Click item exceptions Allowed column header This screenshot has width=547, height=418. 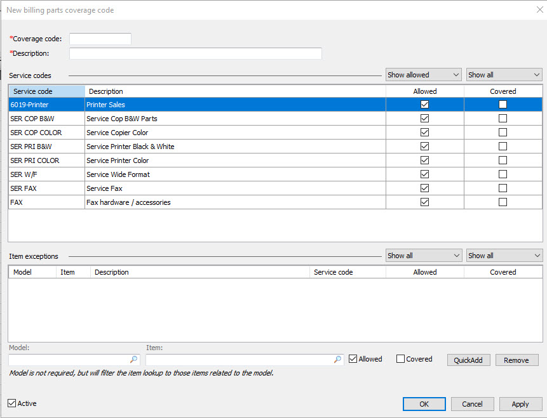tap(425, 272)
